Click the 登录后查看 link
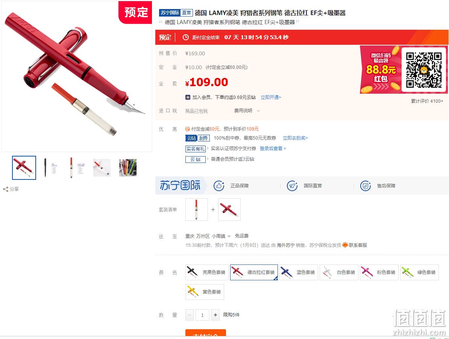 pyautogui.click(x=273, y=149)
